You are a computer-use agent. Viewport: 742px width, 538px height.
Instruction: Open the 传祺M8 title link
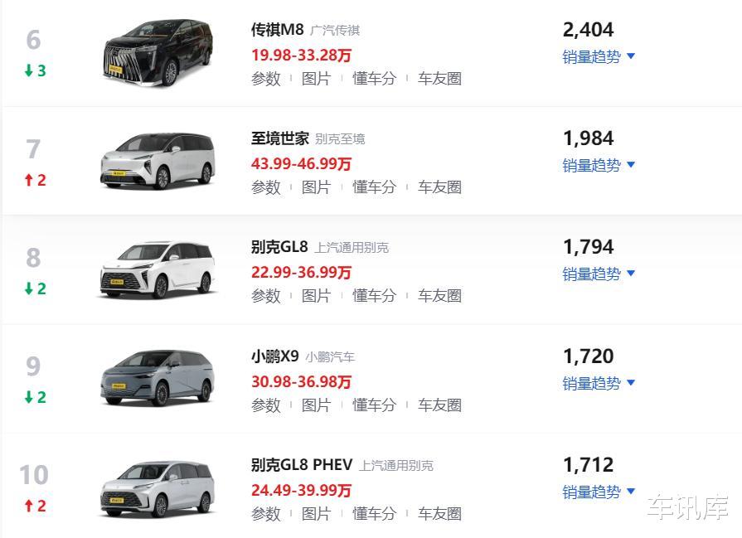click(x=278, y=30)
